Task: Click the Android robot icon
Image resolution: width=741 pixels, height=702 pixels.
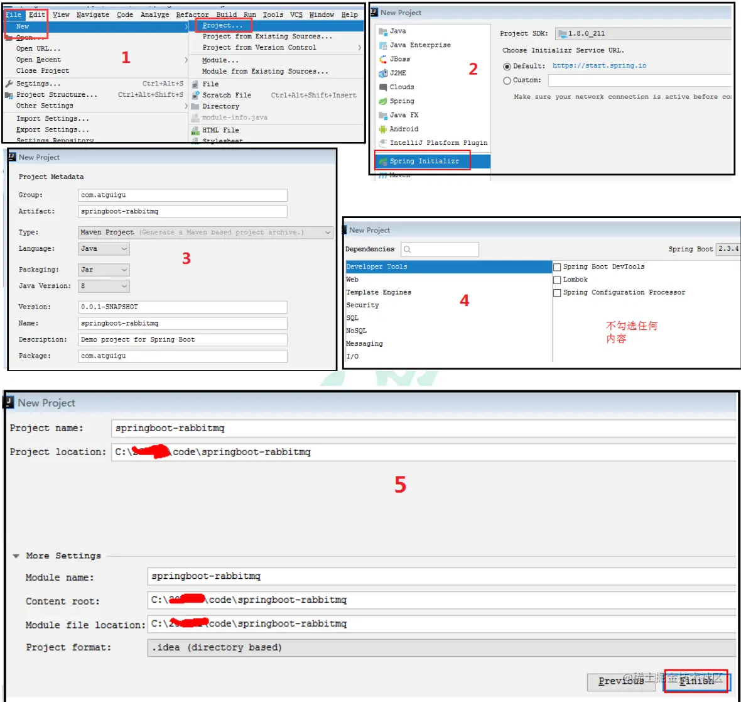Action: 383,129
